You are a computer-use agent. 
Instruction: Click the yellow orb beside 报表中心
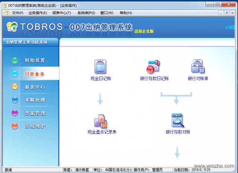(x=15, y=86)
